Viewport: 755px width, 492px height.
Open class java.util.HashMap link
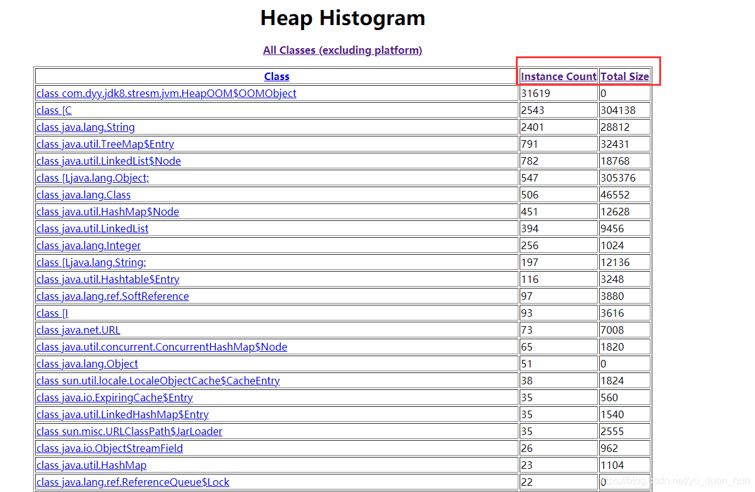[x=91, y=465]
